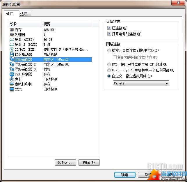This screenshot has height=182, width=187.
Task: Select the 网络适配器 3 label
Action: [25, 69]
